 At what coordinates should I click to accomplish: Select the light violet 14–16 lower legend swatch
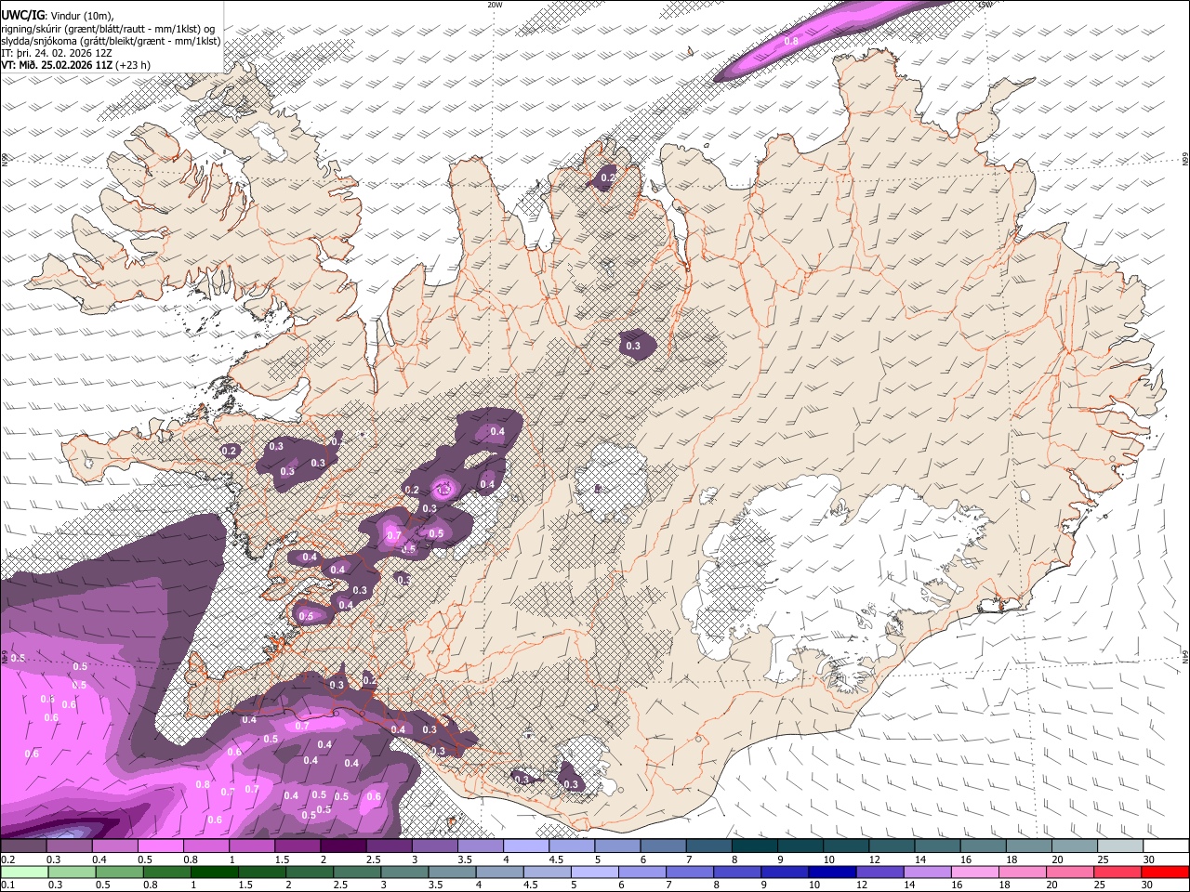coord(928,872)
